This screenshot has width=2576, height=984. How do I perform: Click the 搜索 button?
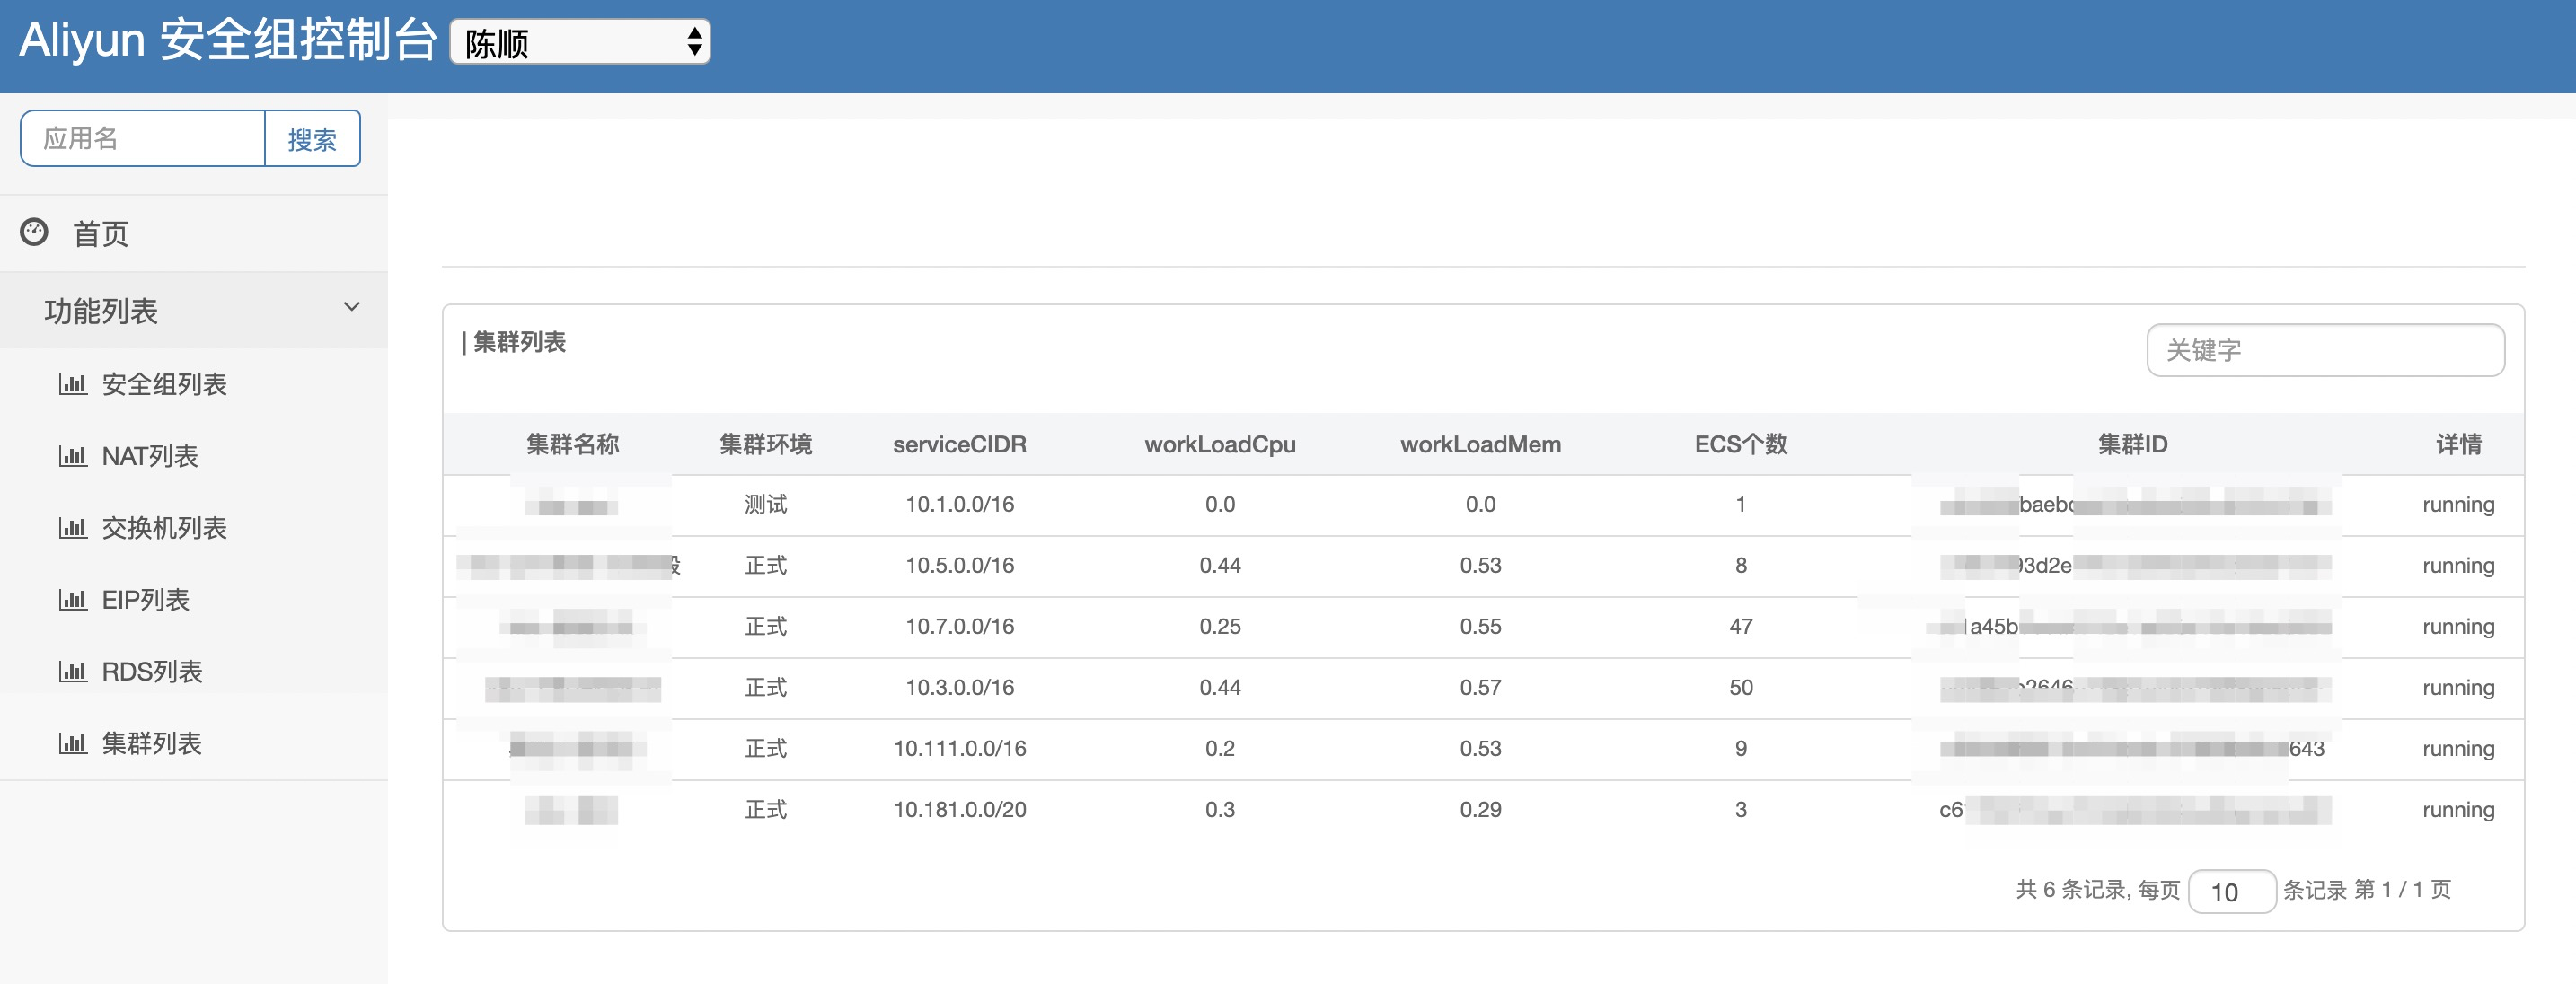coord(312,139)
